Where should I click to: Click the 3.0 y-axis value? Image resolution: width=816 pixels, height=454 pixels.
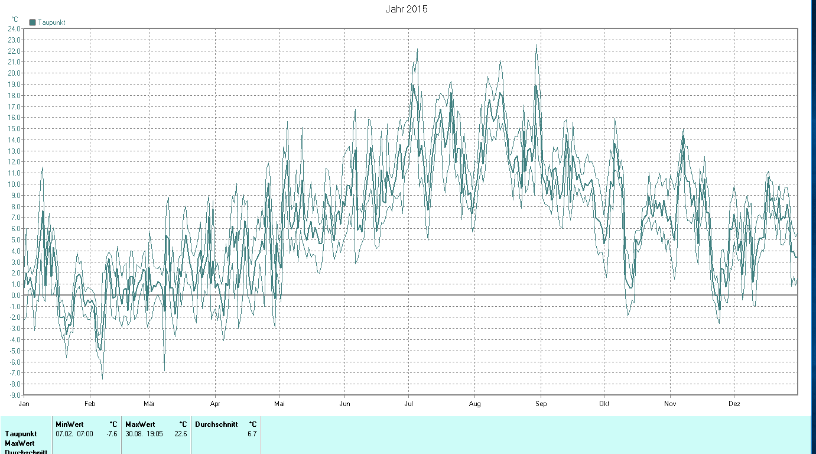coord(16,262)
